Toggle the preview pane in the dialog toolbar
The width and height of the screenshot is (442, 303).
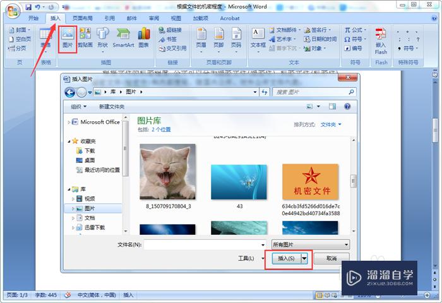(332, 106)
